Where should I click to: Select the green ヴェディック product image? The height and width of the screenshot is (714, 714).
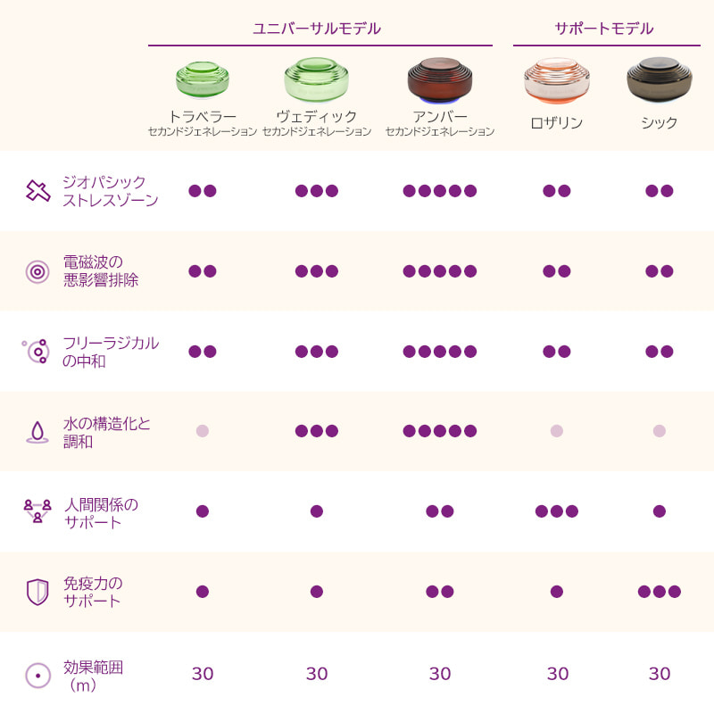pyautogui.click(x=316, y=80)
